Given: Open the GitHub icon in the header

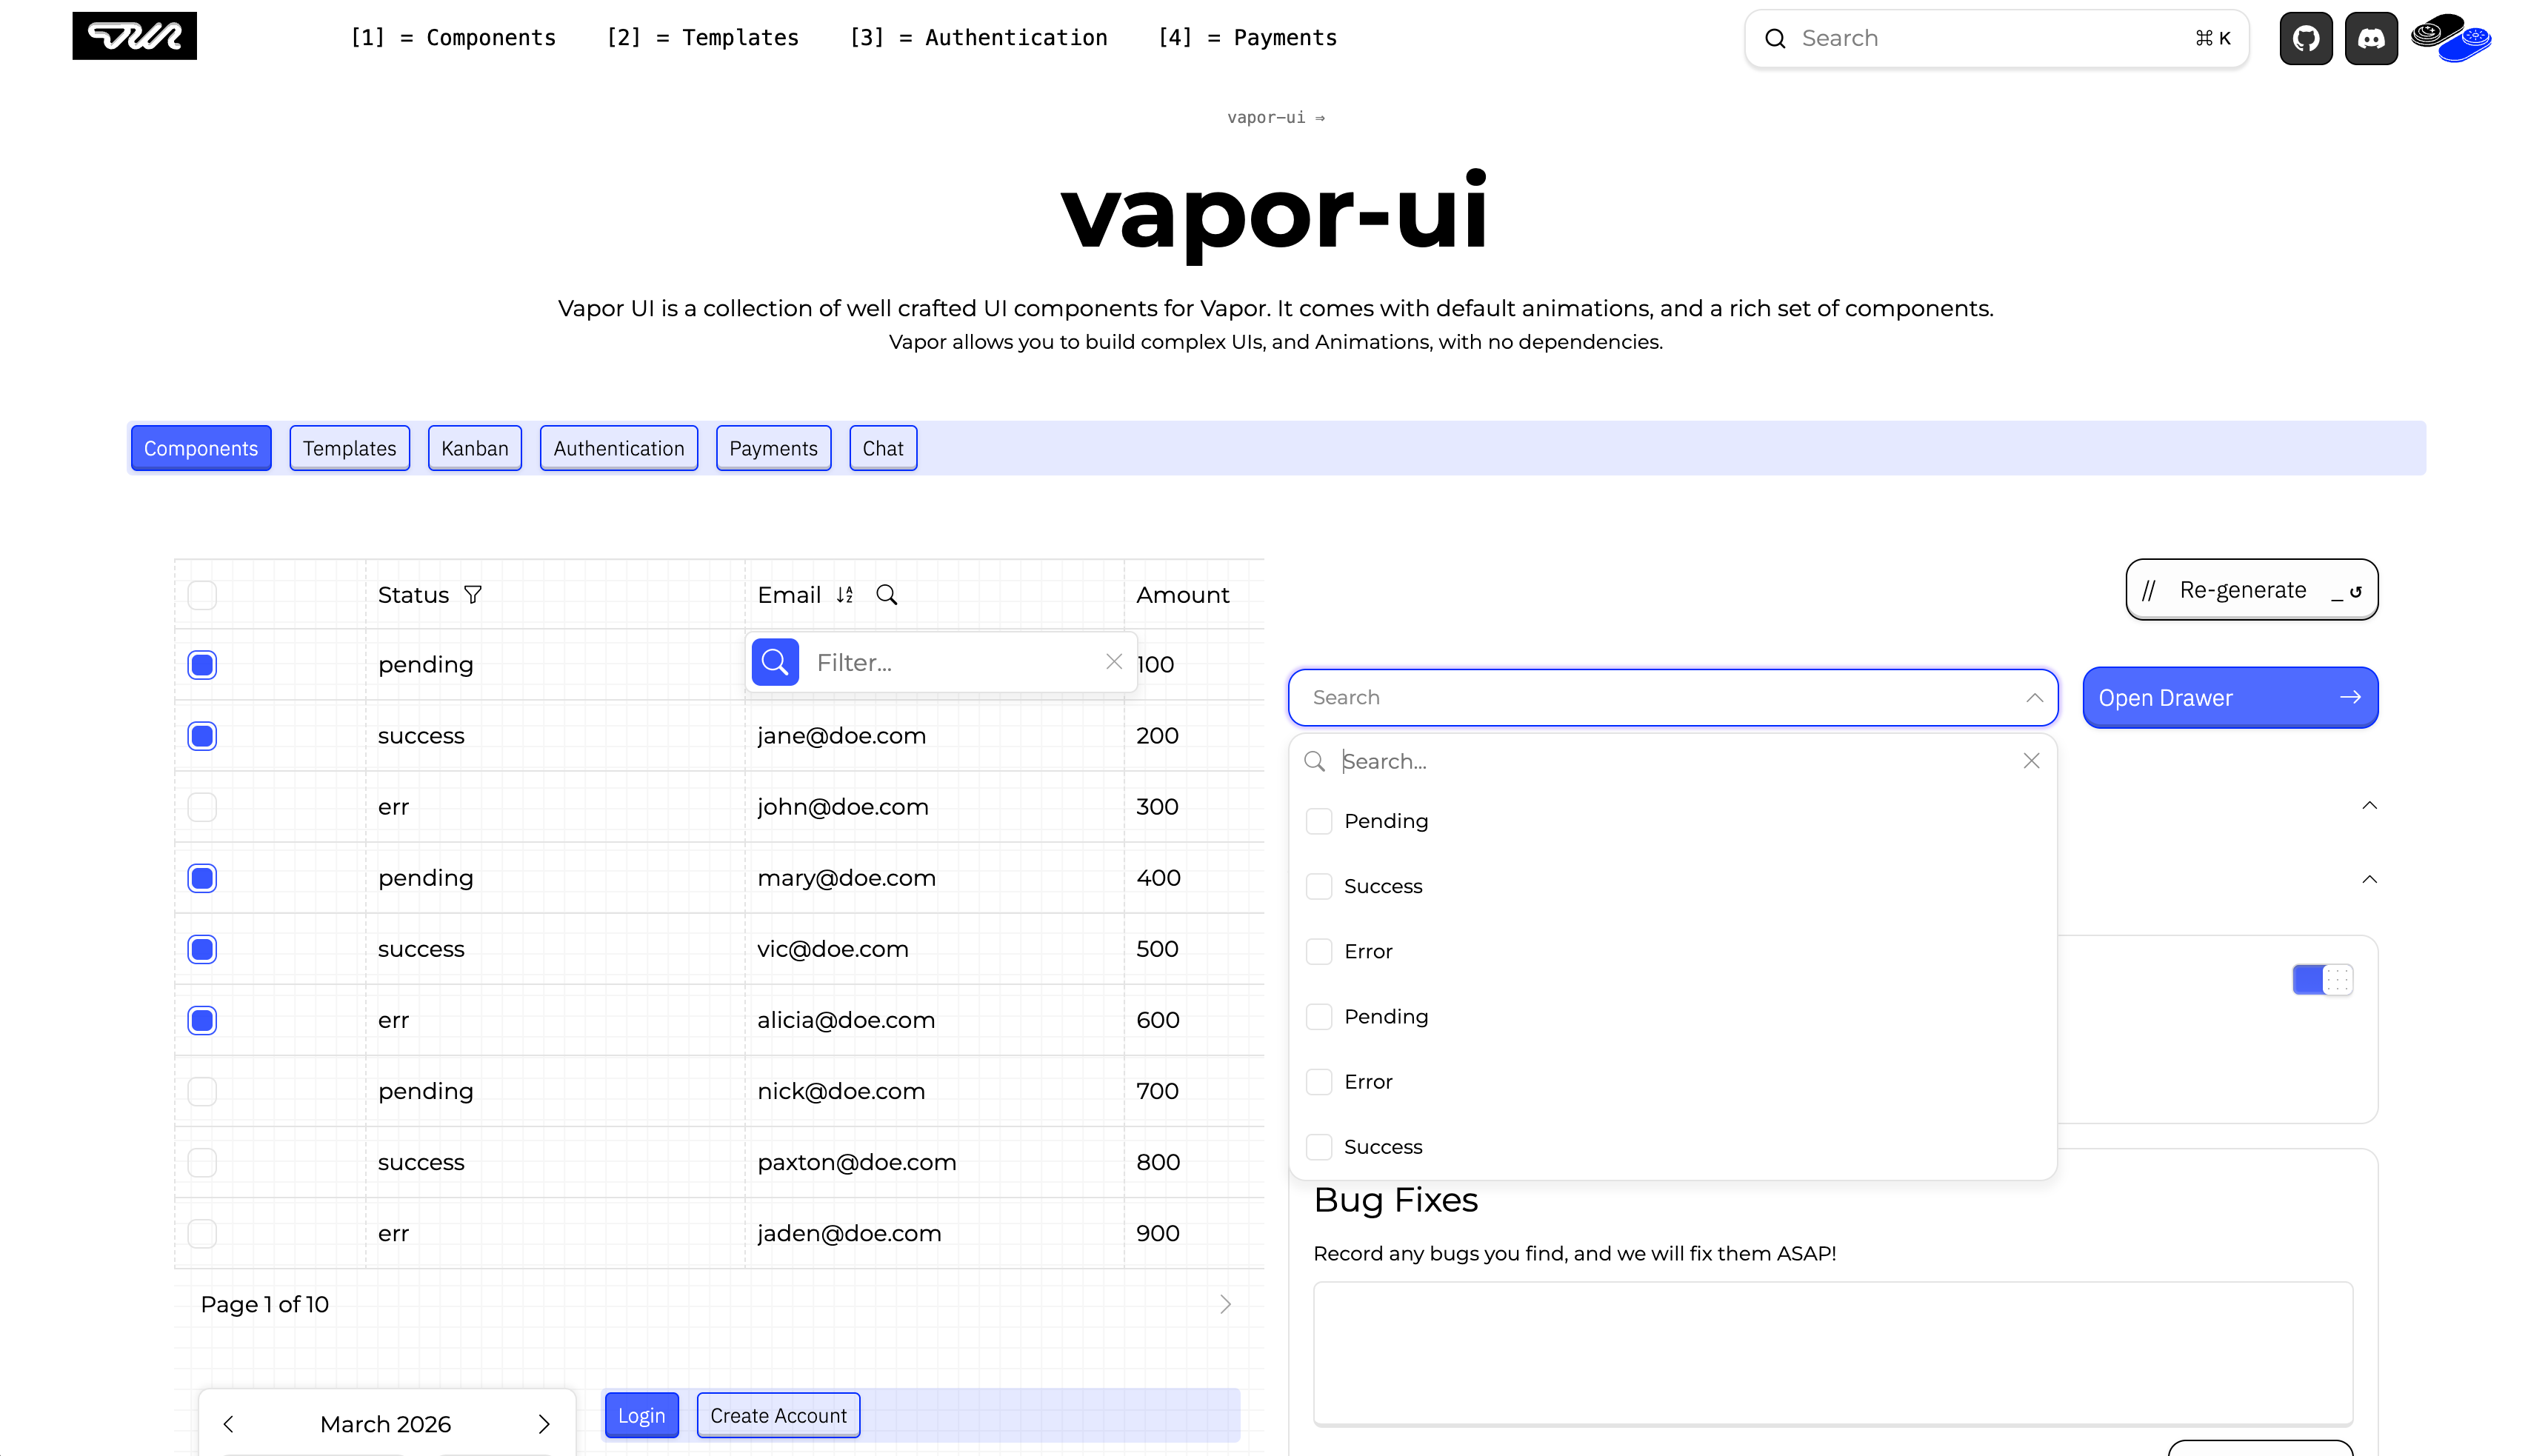Looking at the screenshot, I should 2305,37.
